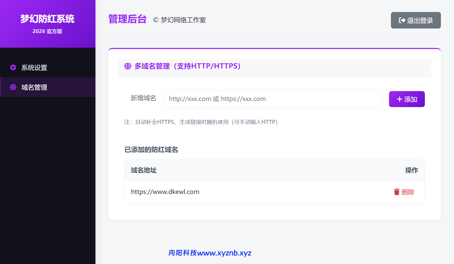Screen dimensions: 454x264
Task: Click the globe icon beside 域名管理
Action: click(x=13, y=87)
